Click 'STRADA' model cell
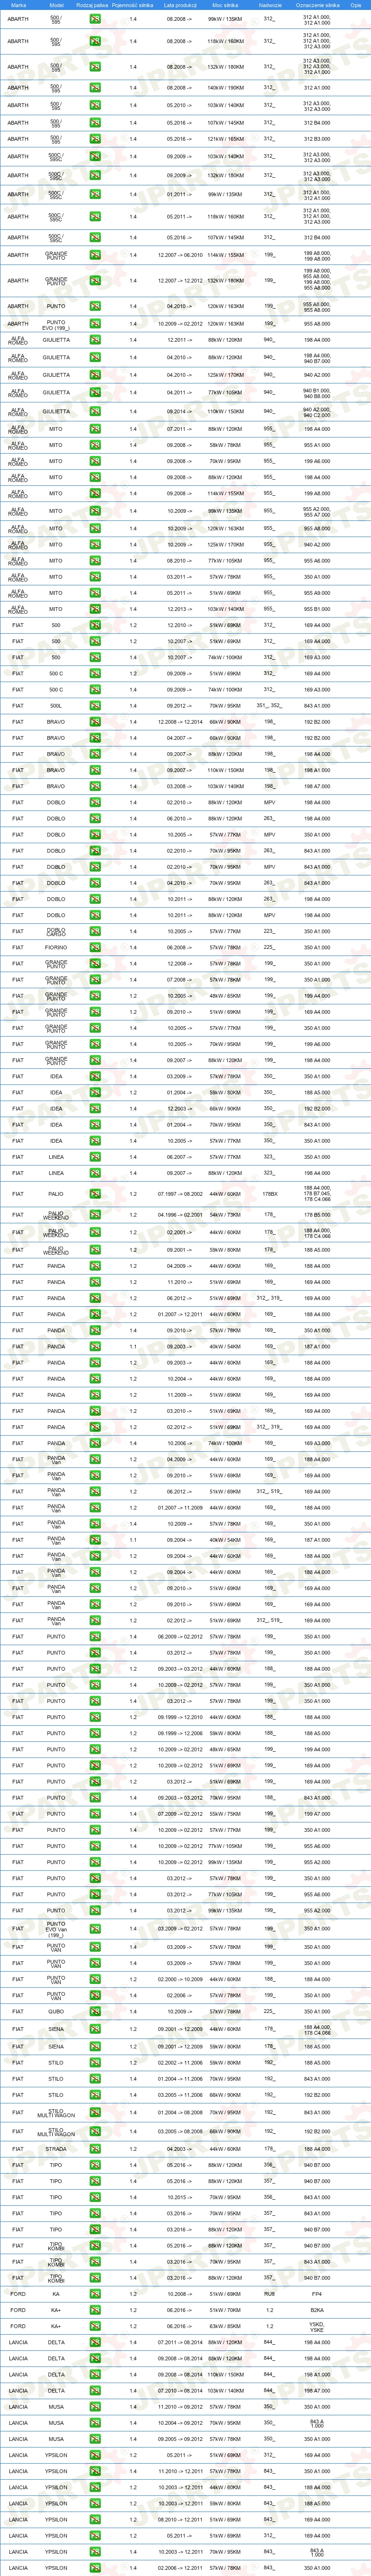371x2576 pixels. 56,2149
